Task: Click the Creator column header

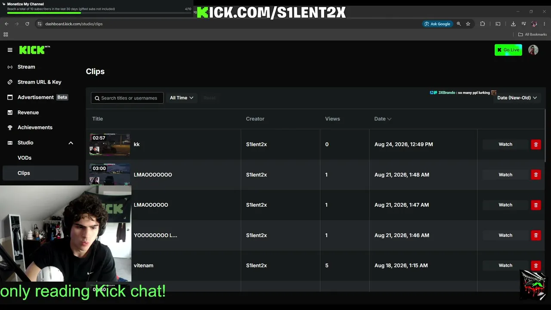Action: [x=255, y=119]
